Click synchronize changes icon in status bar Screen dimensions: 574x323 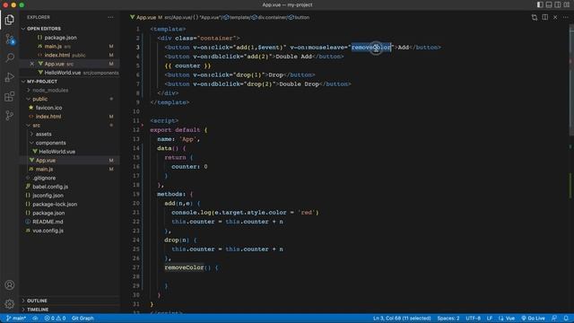[35, 319]
